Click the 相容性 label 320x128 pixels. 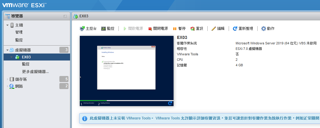182,49
